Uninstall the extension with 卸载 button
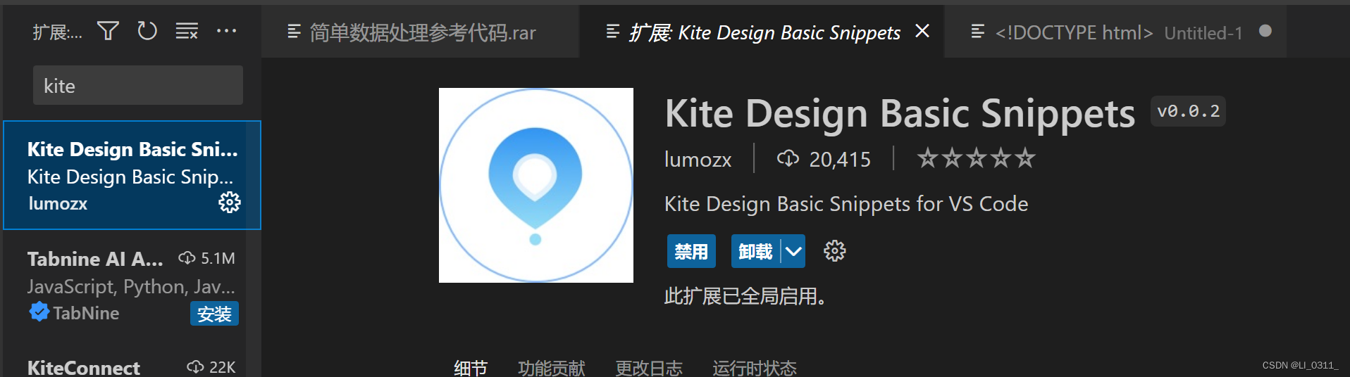Viewport: 1350px width, 377px height. pos(756,251)
